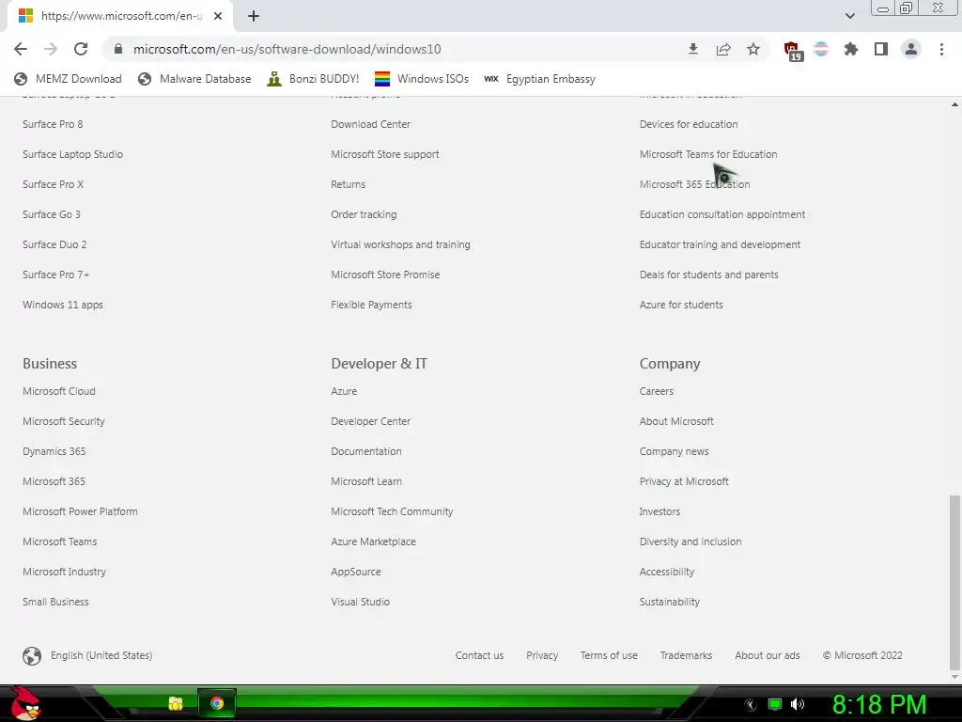Open the Chrome profile avatar
Screen dimensions: 962x722
(911, 49)
